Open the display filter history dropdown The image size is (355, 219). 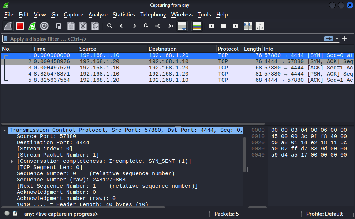tap(337, 39)
